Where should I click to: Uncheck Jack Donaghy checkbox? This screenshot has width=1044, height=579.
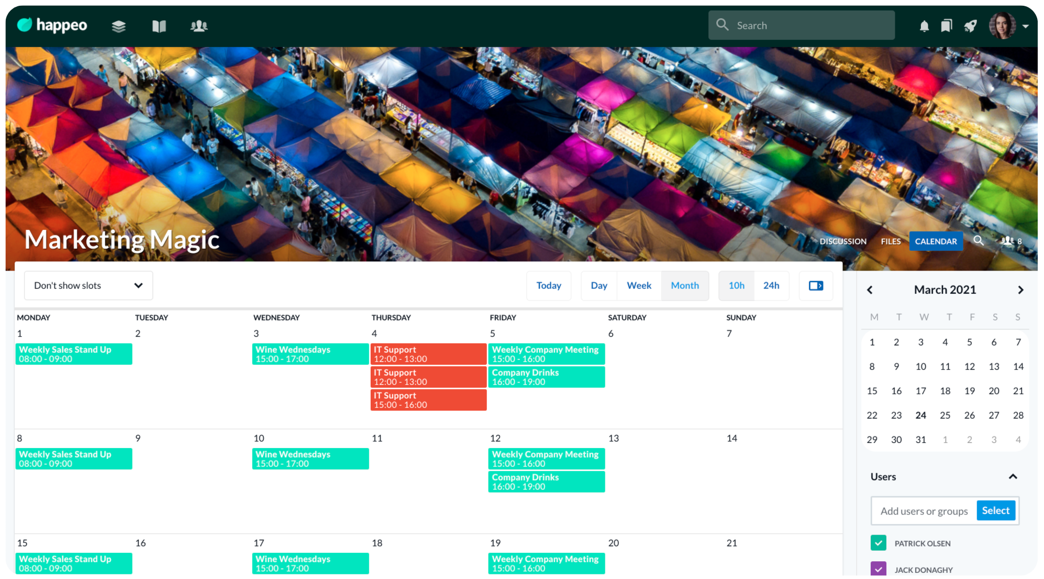(878, 569)
